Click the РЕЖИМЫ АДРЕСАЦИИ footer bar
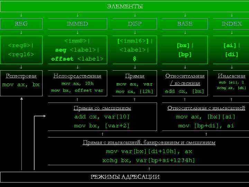This screenshot has height=187, width=249. 124,177
